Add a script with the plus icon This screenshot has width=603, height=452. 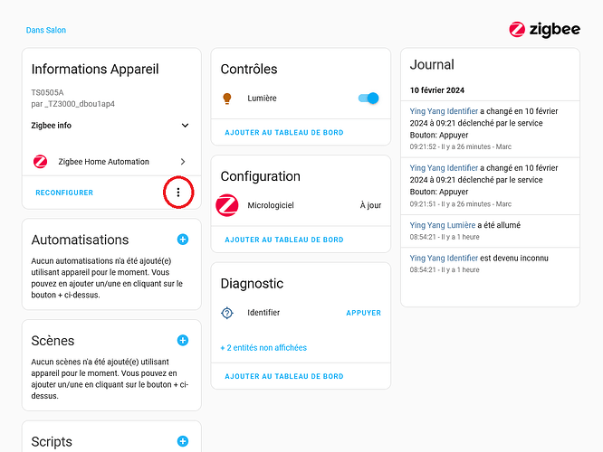coord(183,441)
